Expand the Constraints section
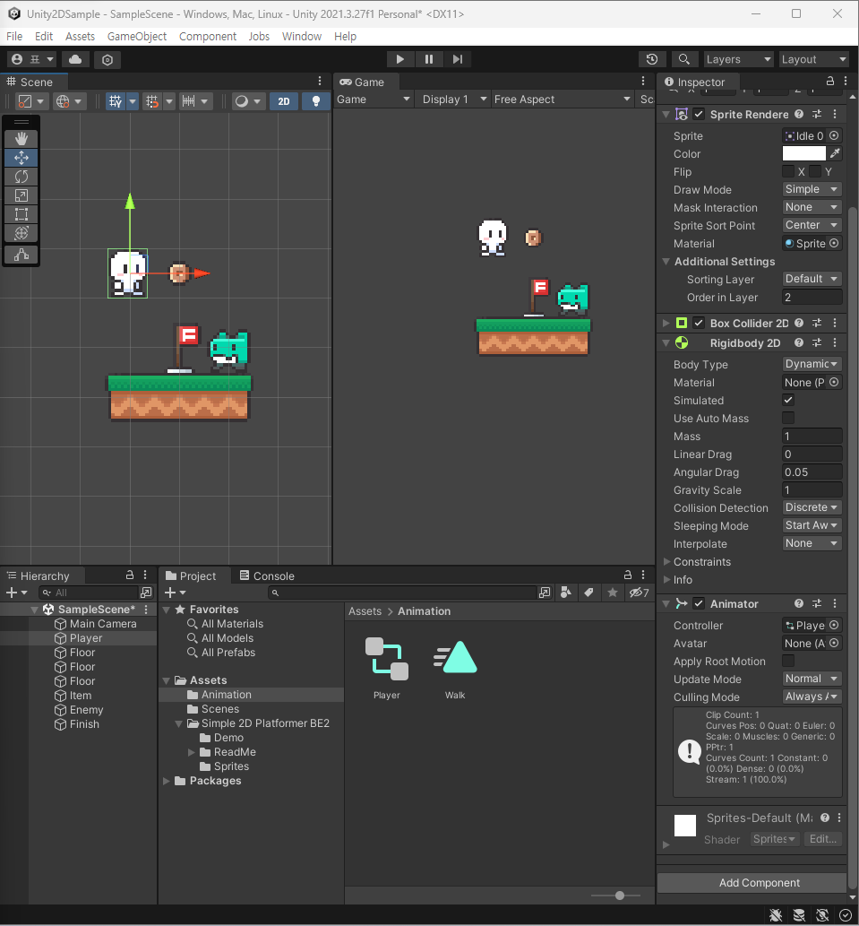Viewport: 859px width, 926px height. click(x=666, y=562)
